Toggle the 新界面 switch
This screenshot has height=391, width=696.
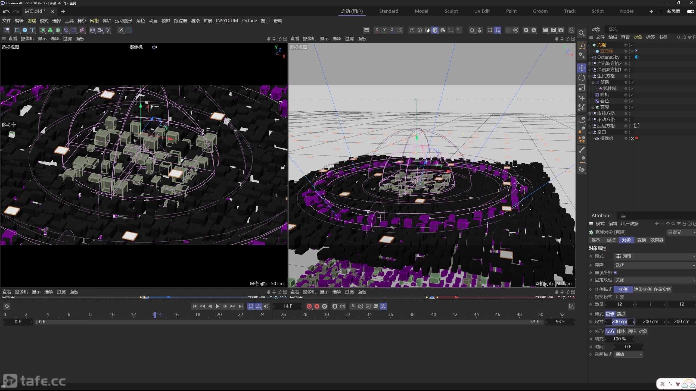pos(691,11)
